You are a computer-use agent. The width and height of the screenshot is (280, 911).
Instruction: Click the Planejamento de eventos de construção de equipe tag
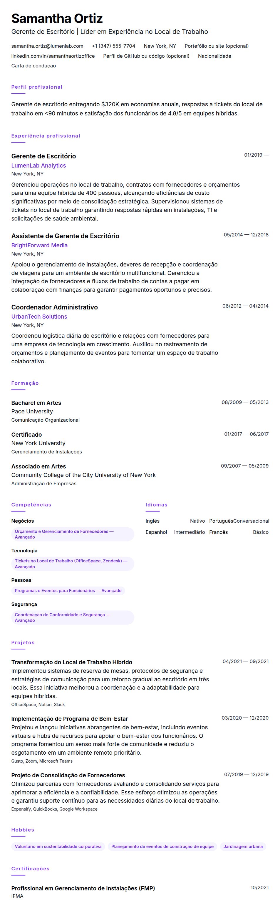point(162,847)
